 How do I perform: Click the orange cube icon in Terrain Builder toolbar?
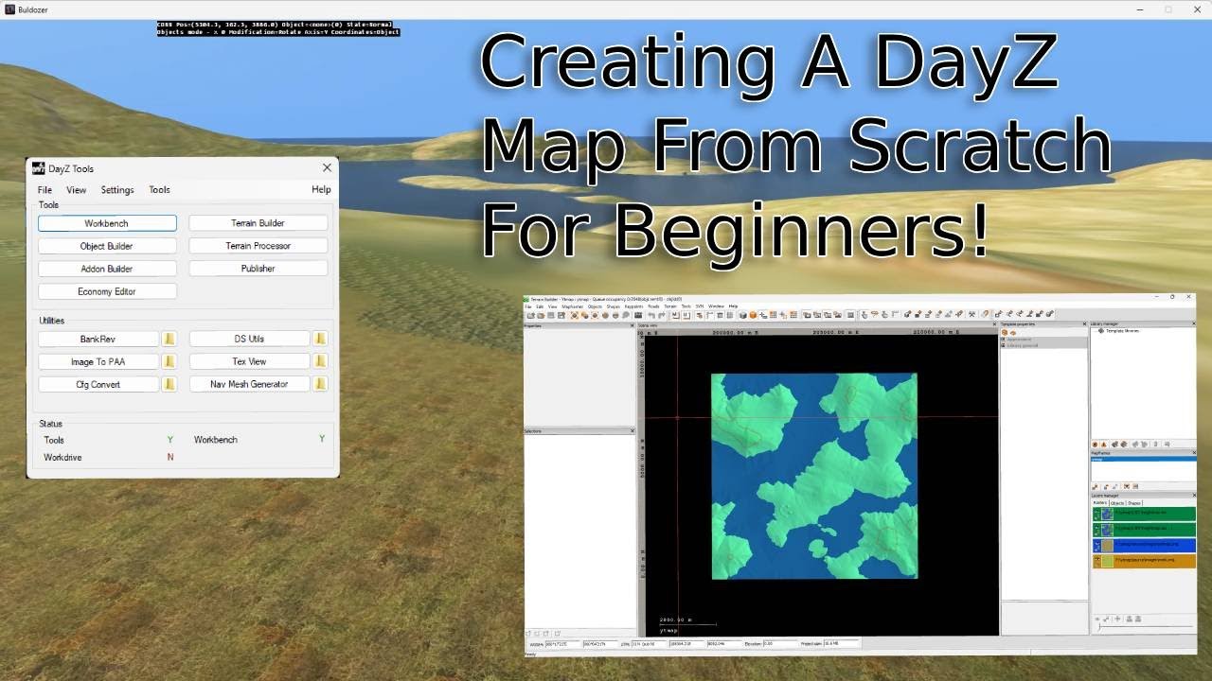point(753,315)
